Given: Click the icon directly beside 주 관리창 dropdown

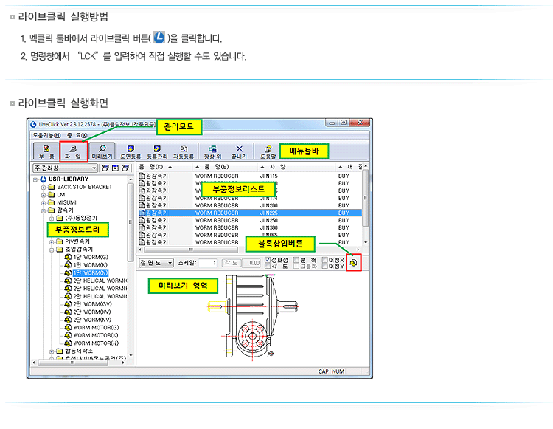Looking at the screenshot, I should click(105, 168).
